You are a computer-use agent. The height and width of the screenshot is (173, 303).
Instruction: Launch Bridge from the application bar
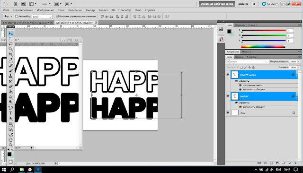(x=16, y=4)
